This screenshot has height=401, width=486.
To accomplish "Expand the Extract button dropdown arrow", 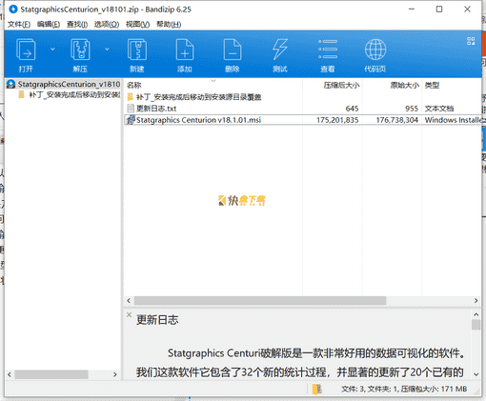I will tap(107, 49).
